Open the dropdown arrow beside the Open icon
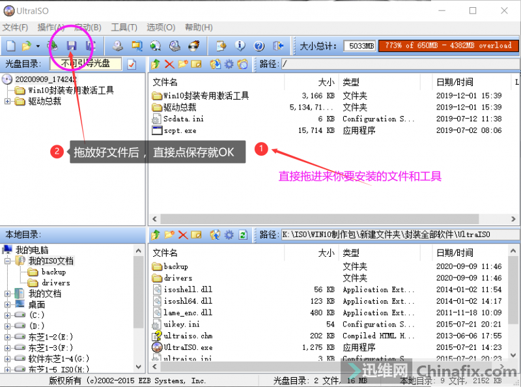The height and width of the screenshot is (387, 521). 38,46
